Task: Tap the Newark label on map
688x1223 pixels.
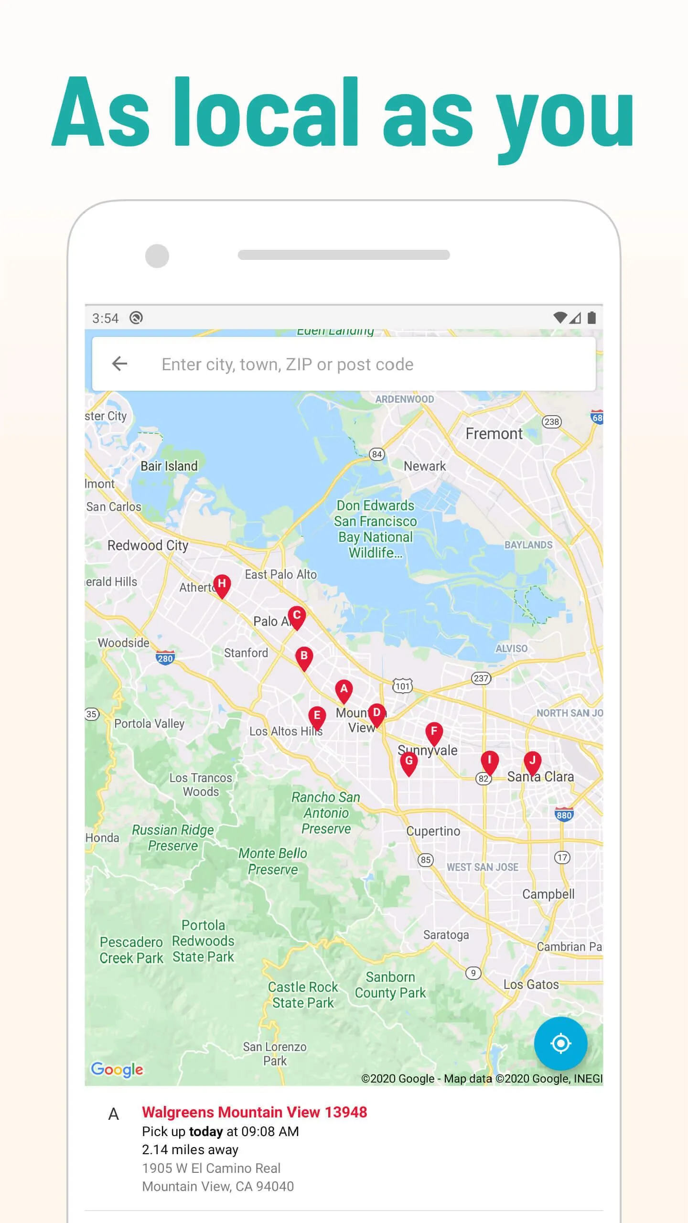Action: coord(424,466)
